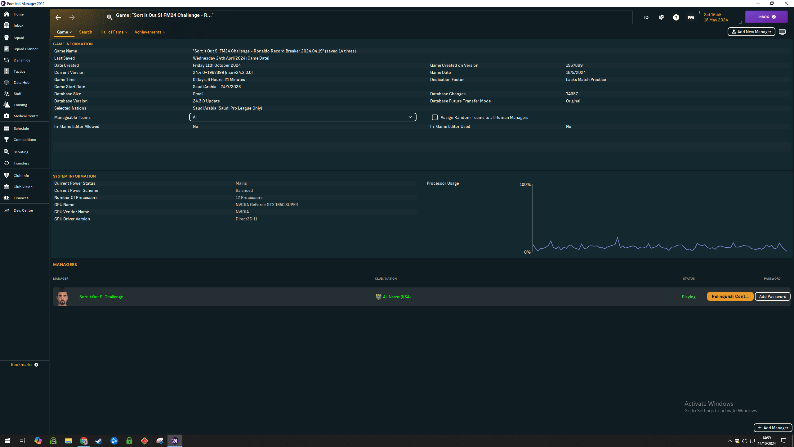Open Task View on taskbar

[22, 441]
